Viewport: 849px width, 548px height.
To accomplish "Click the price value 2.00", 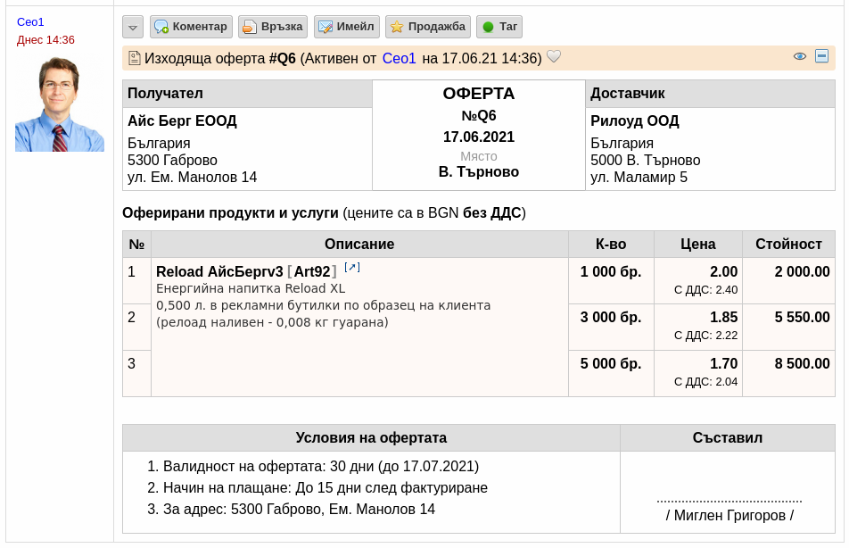I will click(723, 271).
